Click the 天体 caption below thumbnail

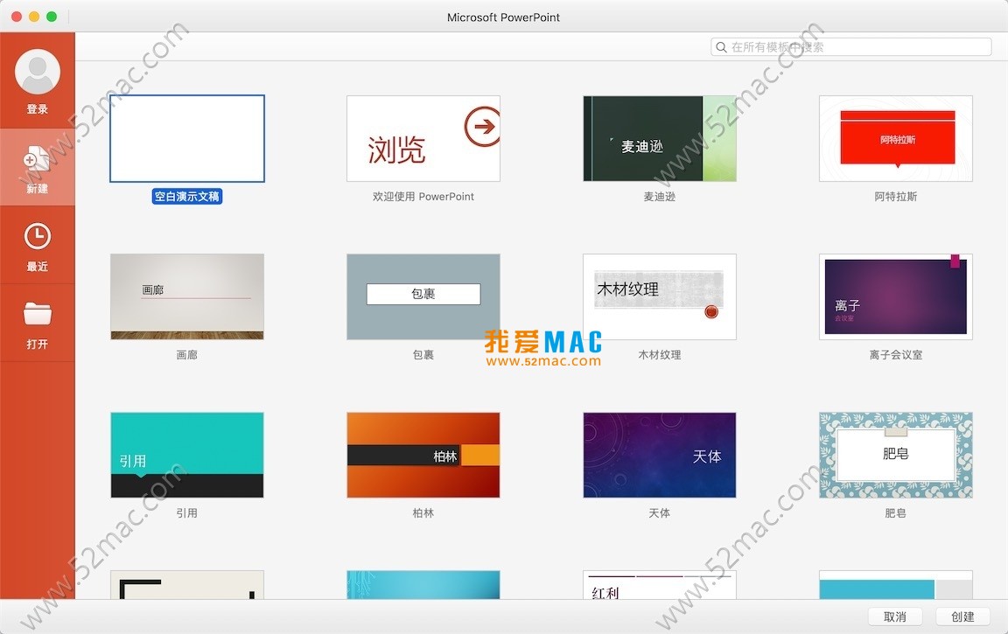point(660,512)
